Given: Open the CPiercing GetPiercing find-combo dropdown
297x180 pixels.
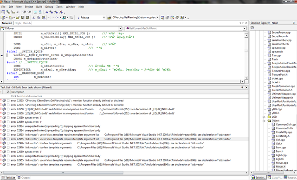Looking at the screenshot, I should coord(157,18).
